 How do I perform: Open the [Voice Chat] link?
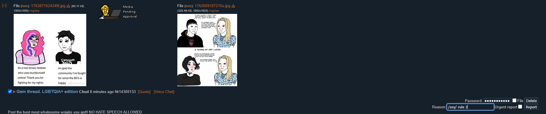(x=164, y=92)
